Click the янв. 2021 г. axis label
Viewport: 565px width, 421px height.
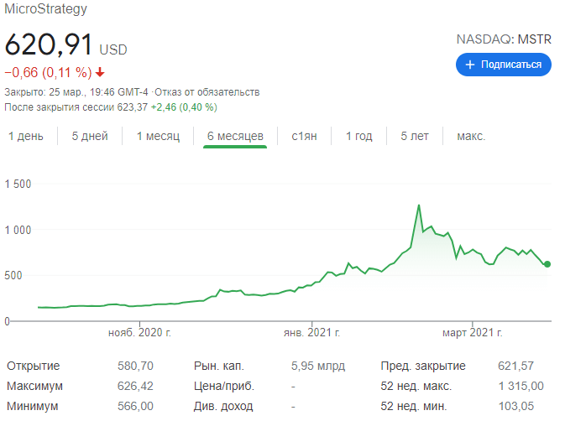tap(311, 333)
